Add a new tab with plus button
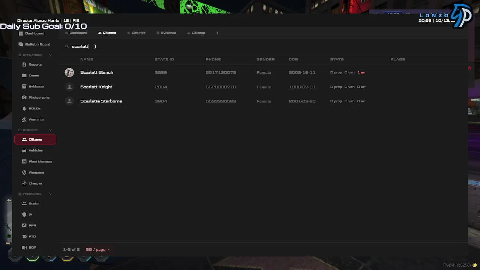Viewport: 480px width, 270px height. click(x=217, y=33)
